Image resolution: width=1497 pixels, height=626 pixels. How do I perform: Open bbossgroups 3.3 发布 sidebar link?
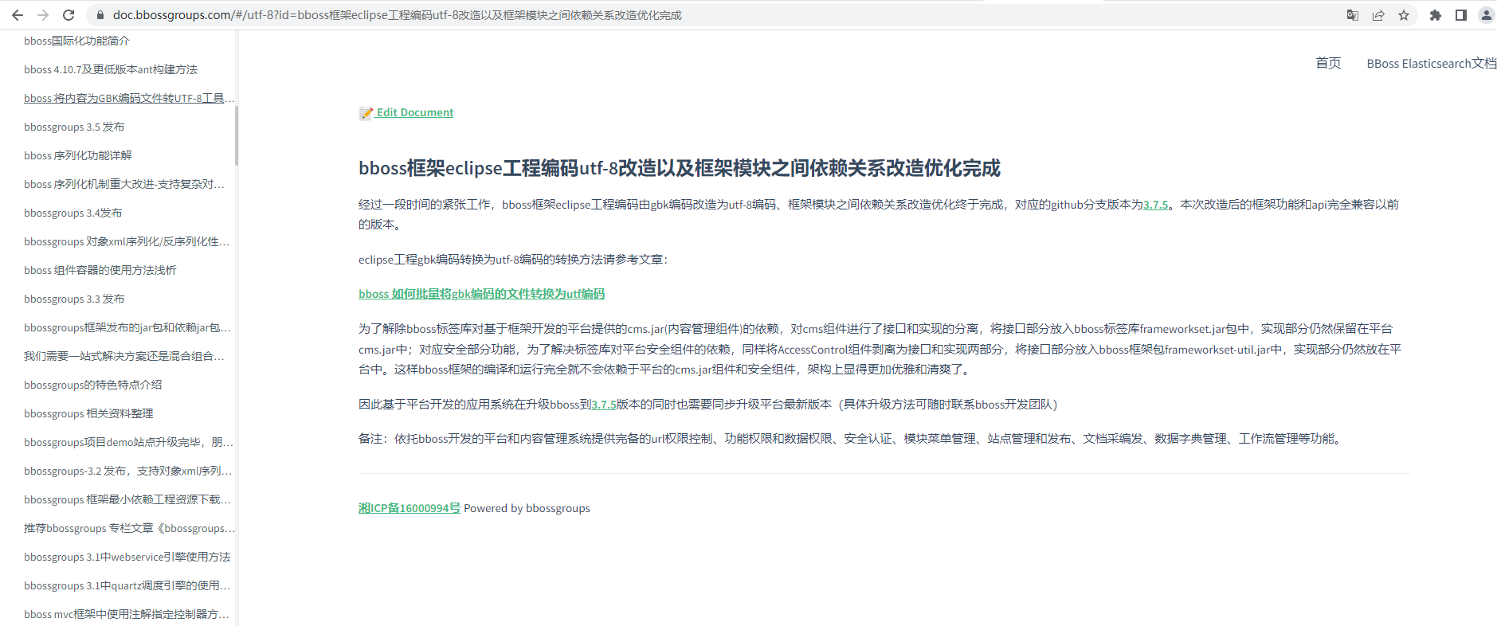(x=74, y=299)
